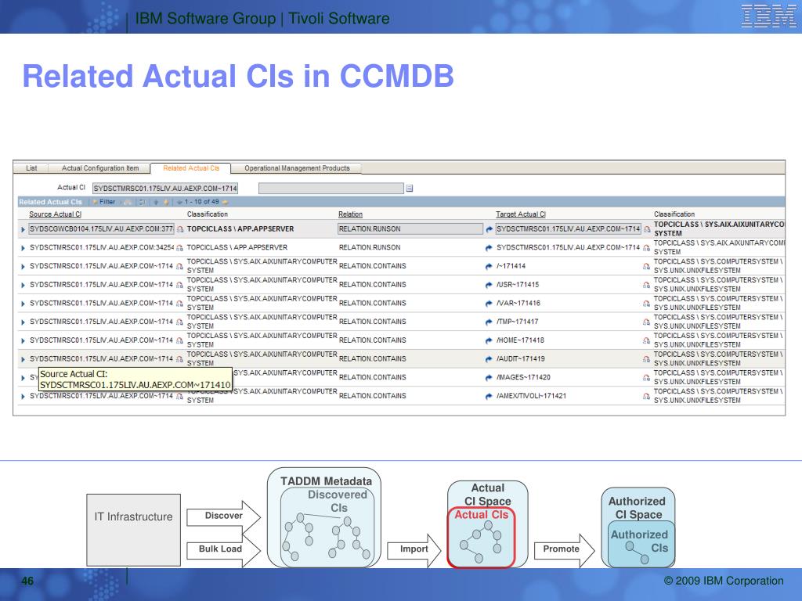The width and height of the screenshot is (802, 601).
Task: Open the Actual Configuration Item tab
Action: tap(100, 168)
